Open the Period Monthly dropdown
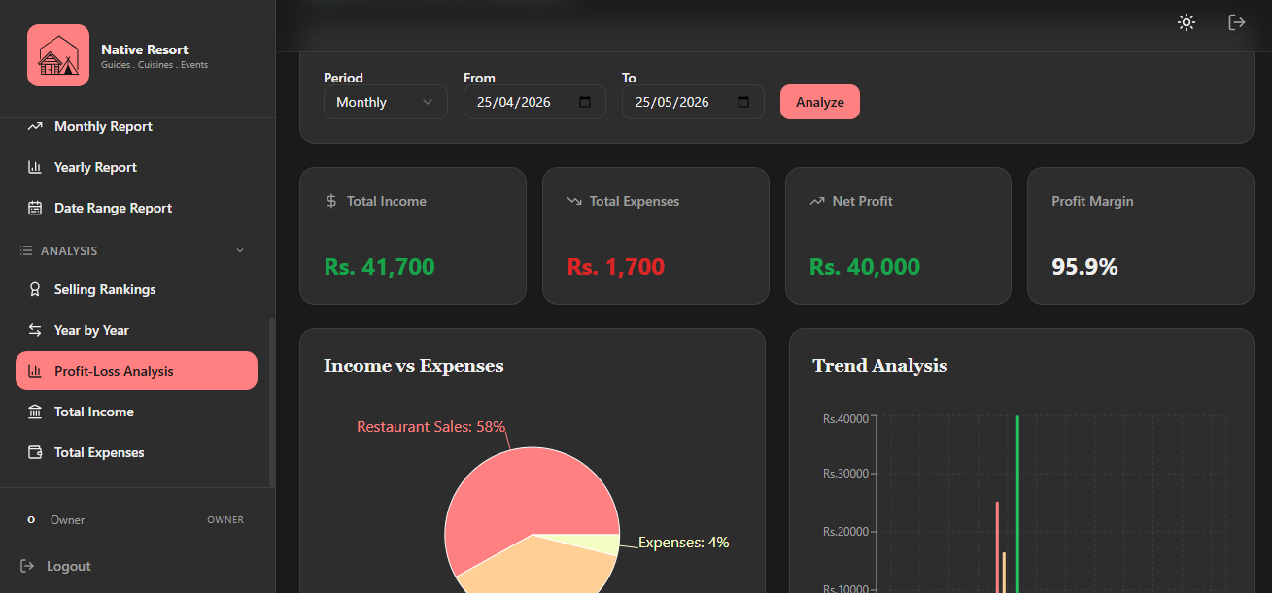The height and width of the screenshot is (593, 1272). pyautogui.click(x=386, y=102)
